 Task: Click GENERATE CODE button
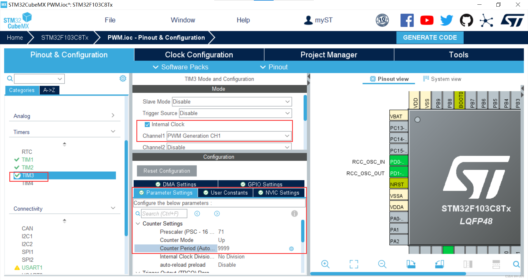coord(430,38)
